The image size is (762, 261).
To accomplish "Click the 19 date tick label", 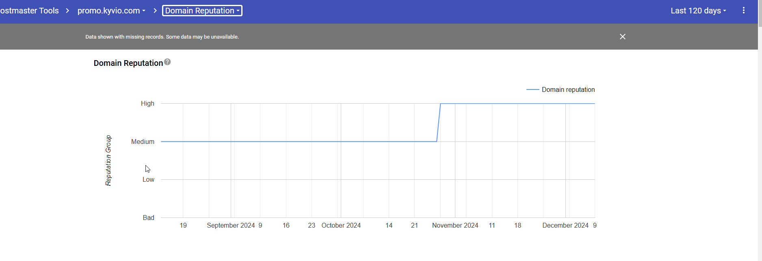I will click(183, 226).
